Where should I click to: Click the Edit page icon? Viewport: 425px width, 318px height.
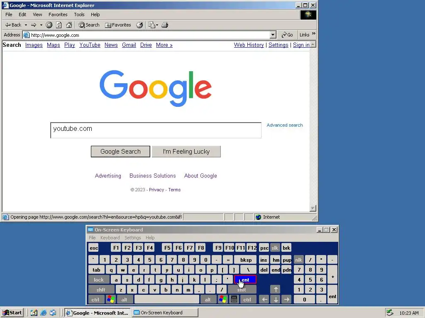(x=151, y=25)
